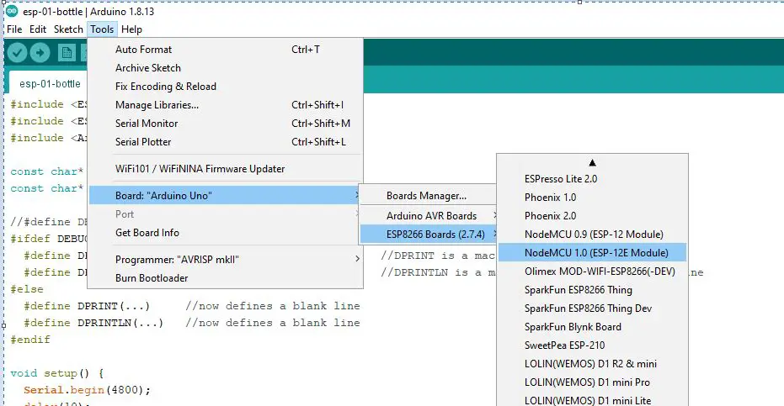
Task: Select SparkFun ESP8266 Thing board
Action: point(593,290)
